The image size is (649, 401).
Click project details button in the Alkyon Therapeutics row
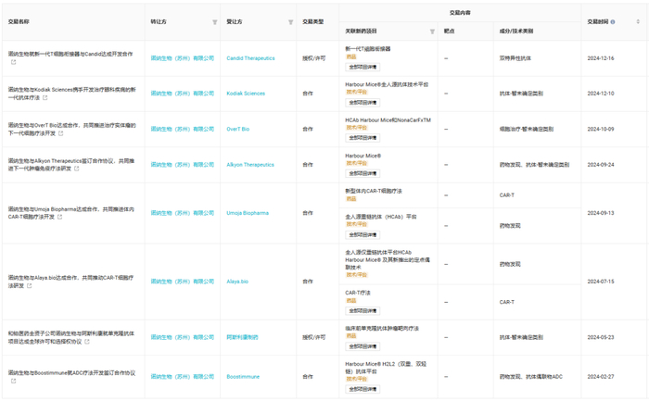[x=363, y=173]
